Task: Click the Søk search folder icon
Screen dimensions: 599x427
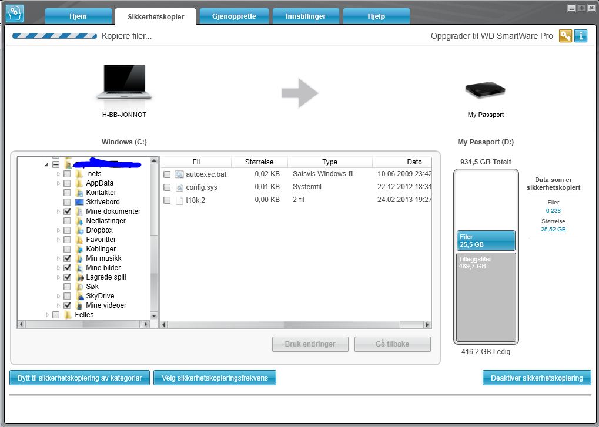Action: click(79, 287)
